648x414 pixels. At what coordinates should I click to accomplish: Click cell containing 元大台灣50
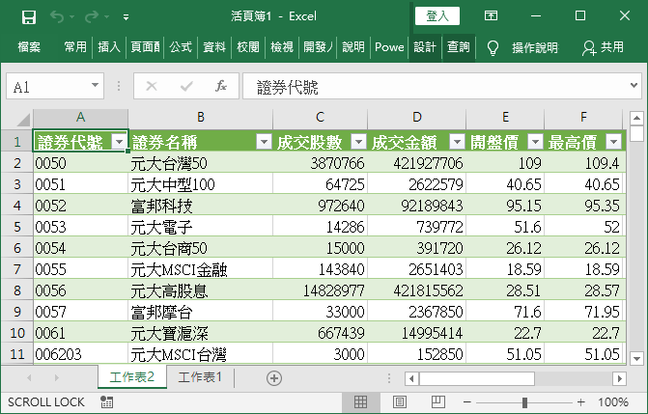click(x=201, y=164)
